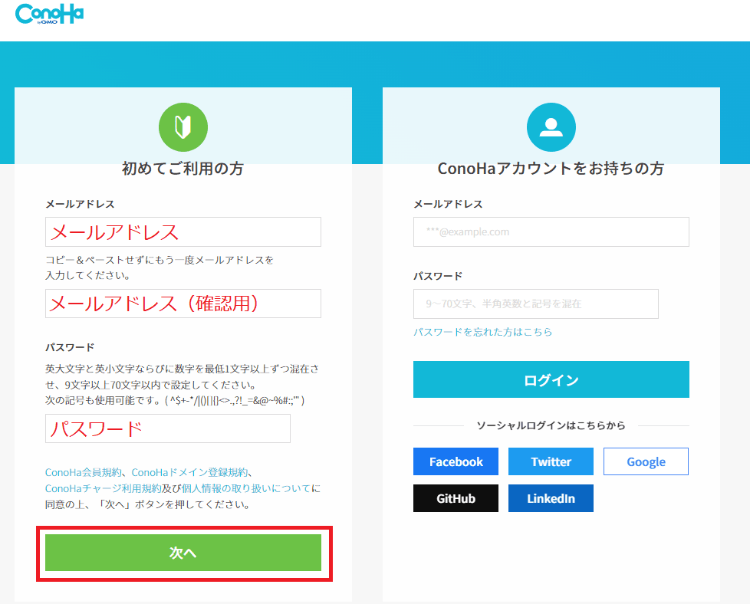Open the 個人情報の取り扱いについて link
750x604 pixels.
(246, 488)
